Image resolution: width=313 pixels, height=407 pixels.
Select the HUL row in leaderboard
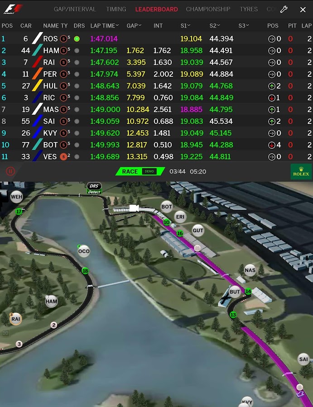pyautogui.click(x=157, y=86)
